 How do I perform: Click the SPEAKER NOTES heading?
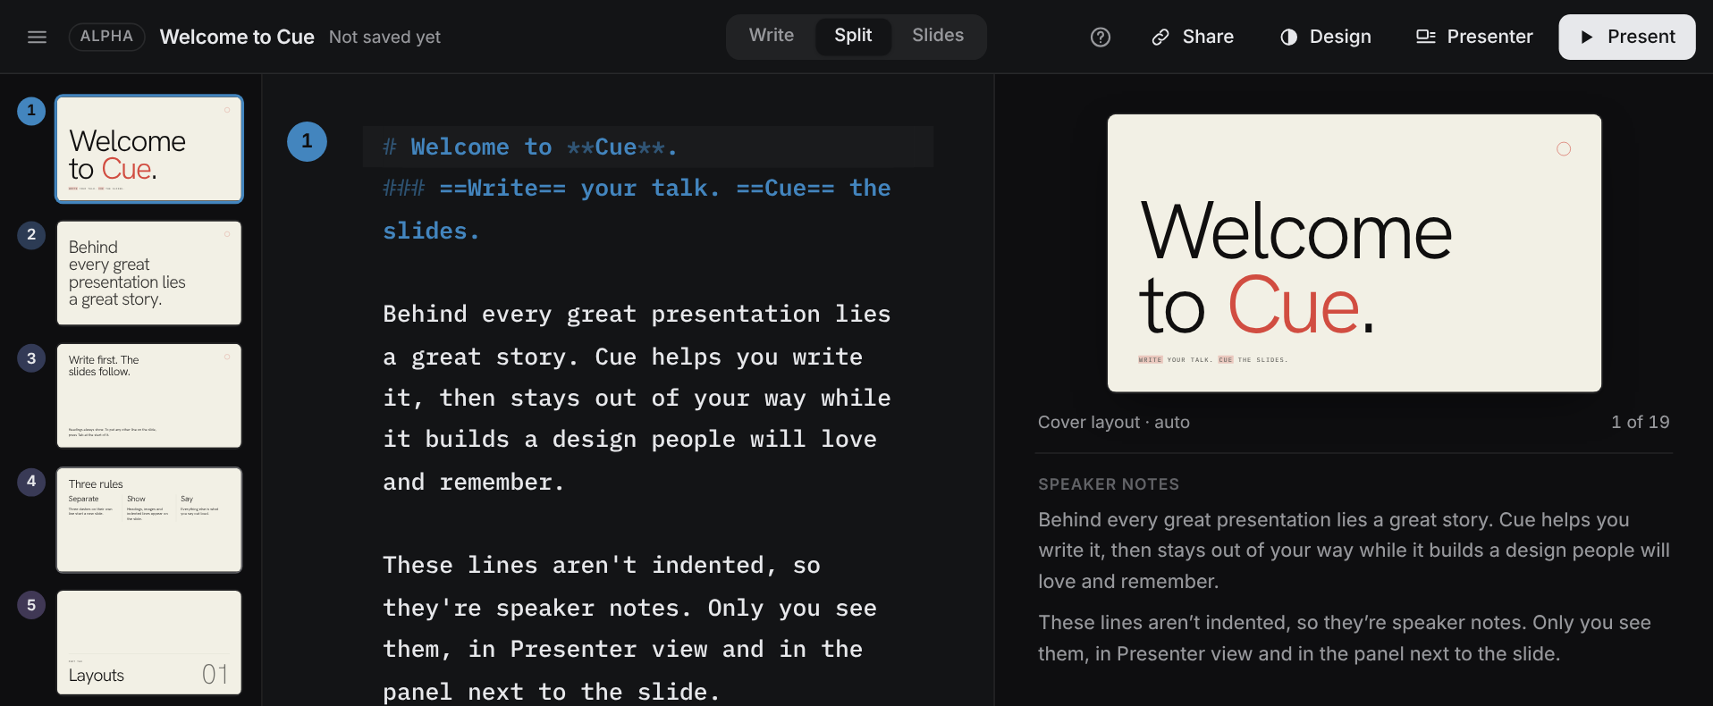[x=1109, y=484]
